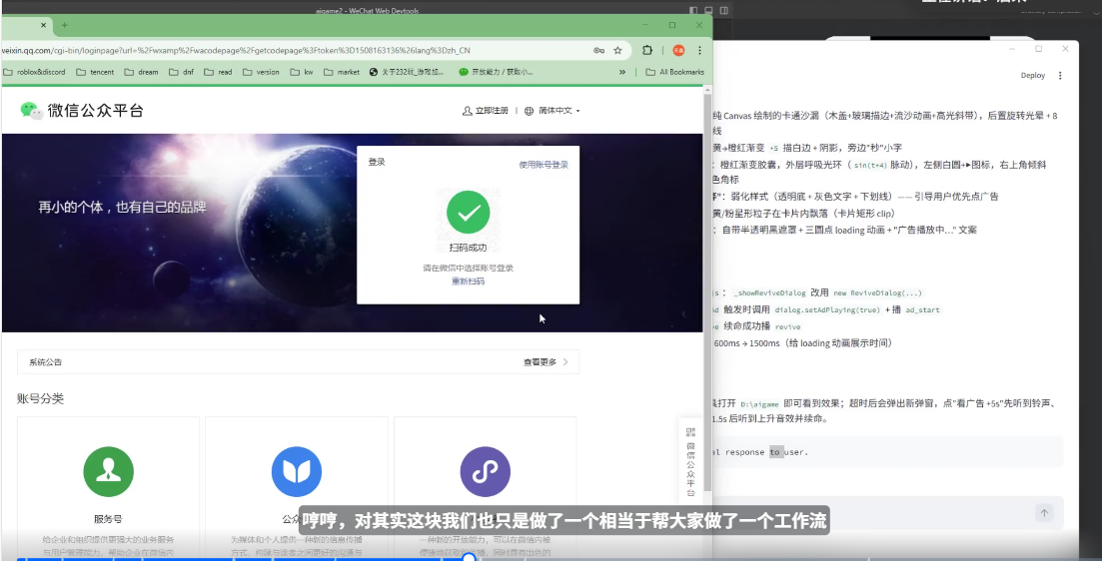Open the market bookmark folder
The width and height of the screenshot is (1102, 561).
pyautogui.click(x=342, y=72)
